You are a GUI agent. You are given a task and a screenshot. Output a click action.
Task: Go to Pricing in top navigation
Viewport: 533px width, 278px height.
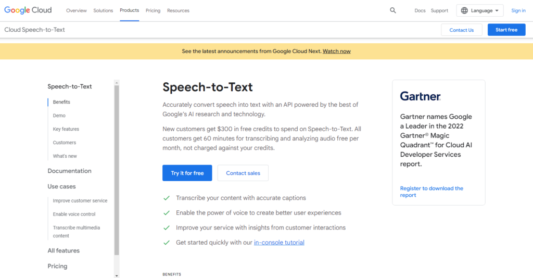(x=153, y=10)
